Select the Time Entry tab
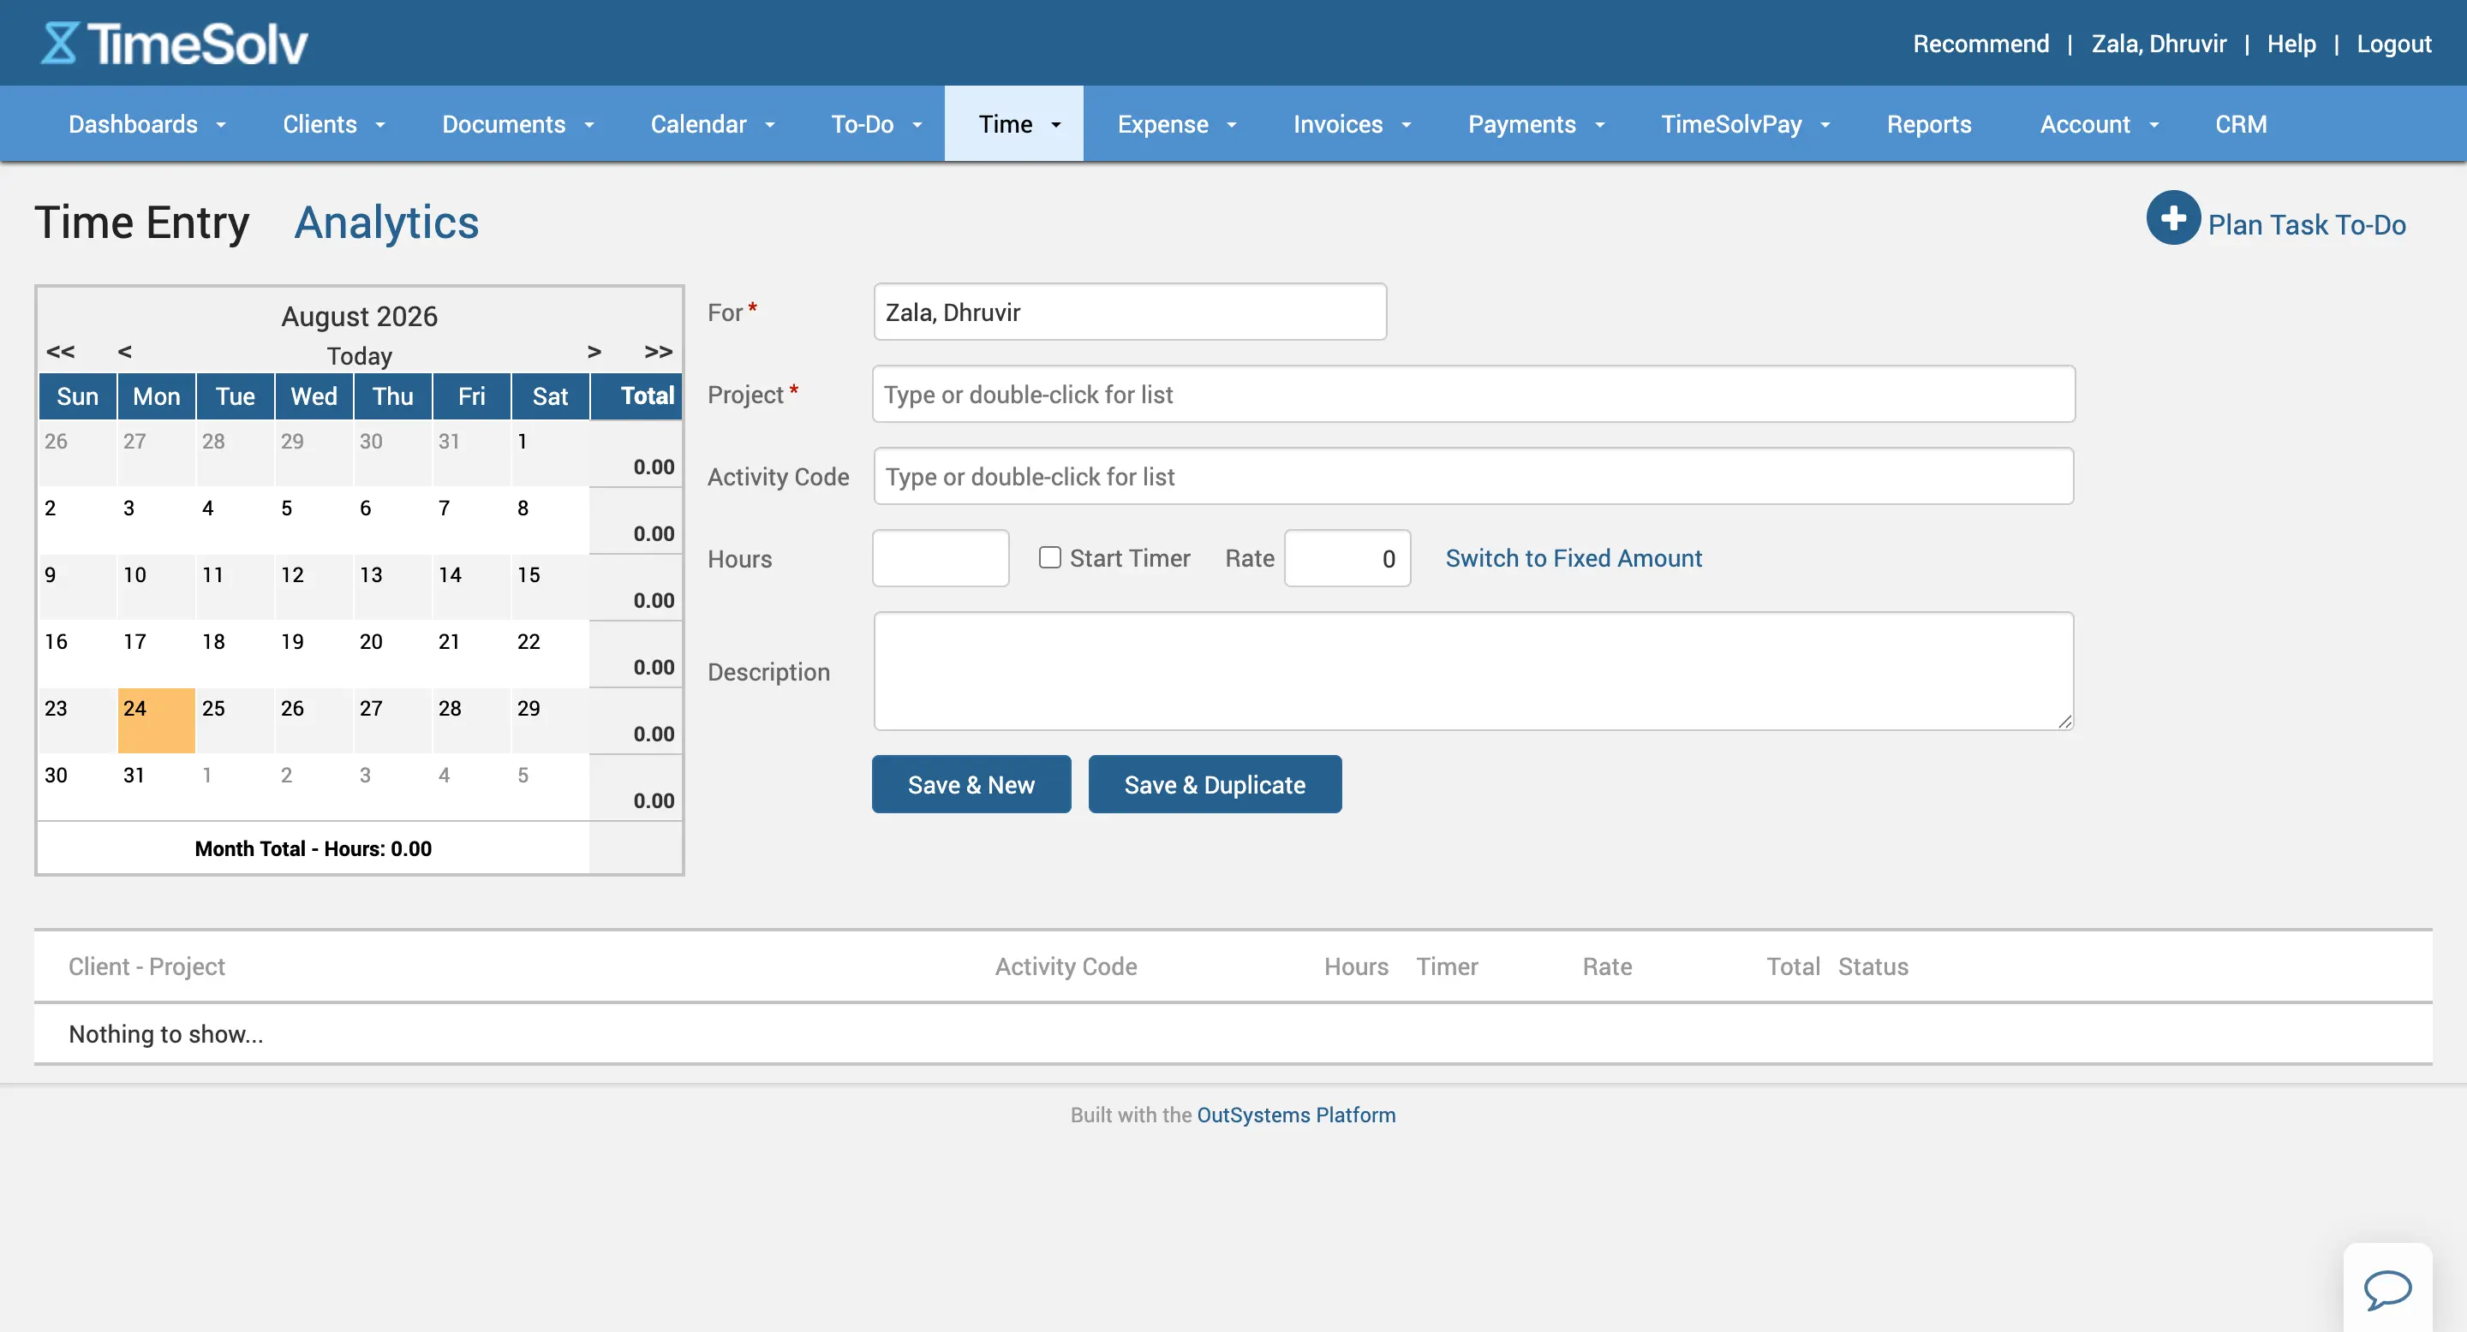Screen dimensions: 2467x1332 coord(141,223)
